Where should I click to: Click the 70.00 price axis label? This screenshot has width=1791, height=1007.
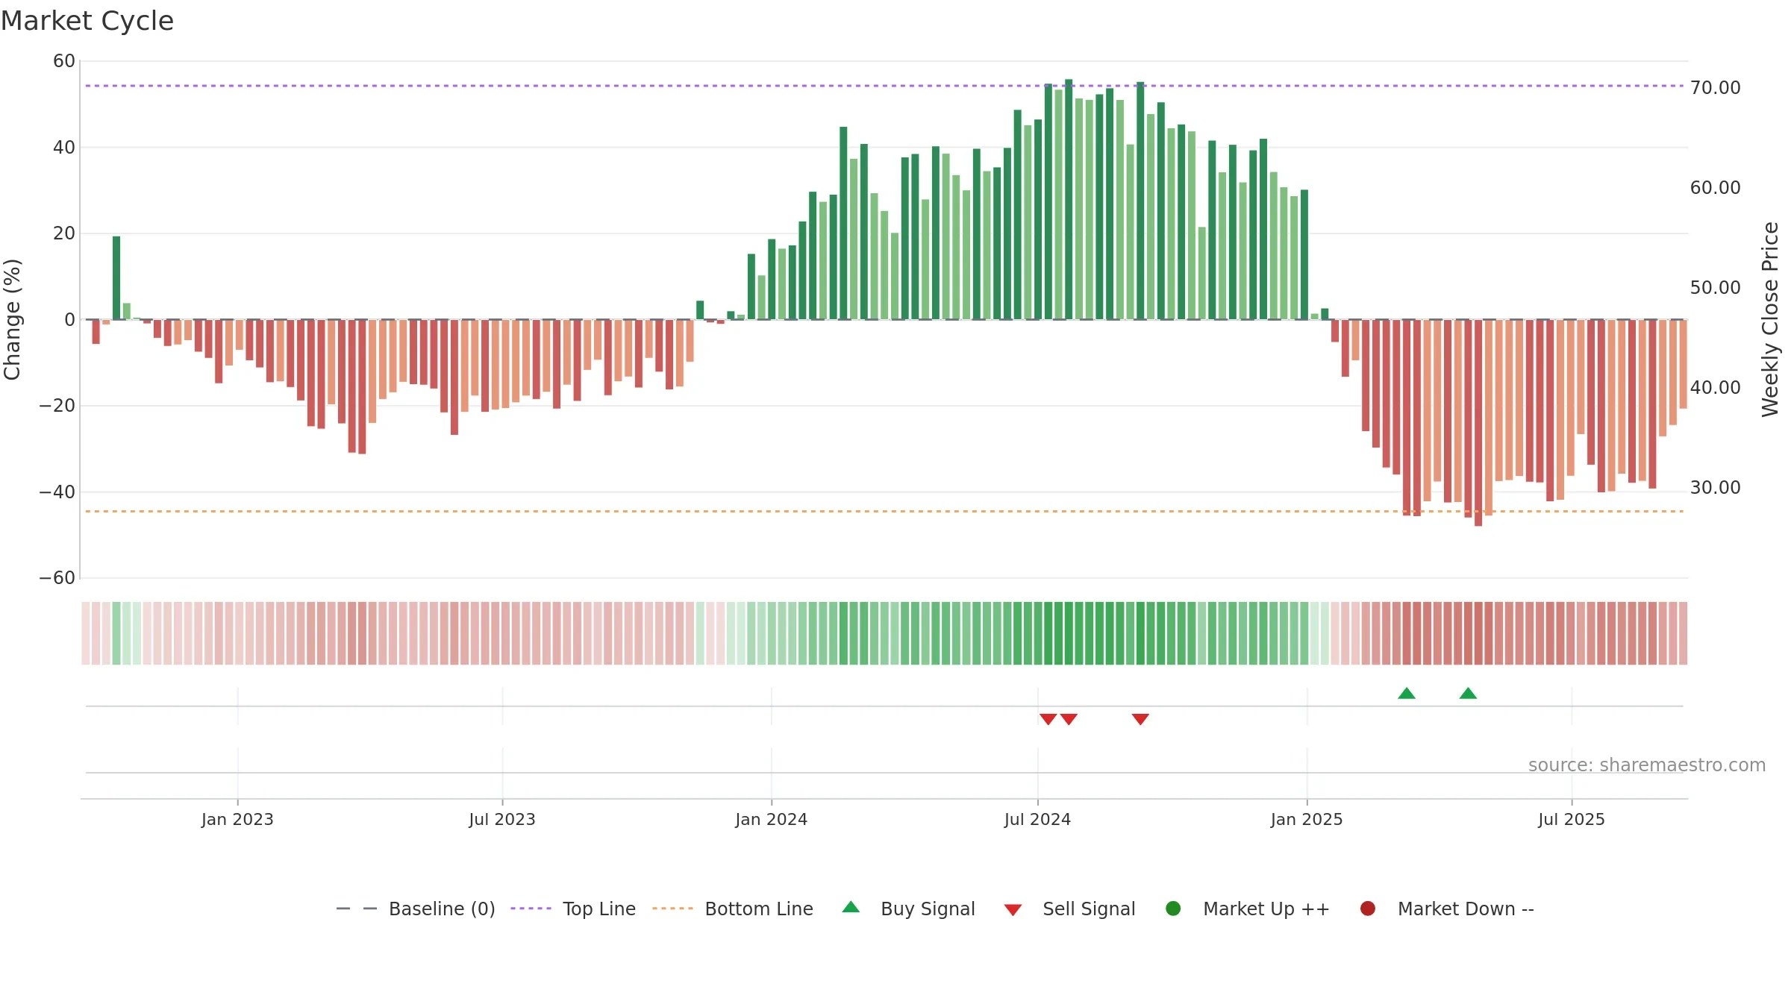(1715, 88)
